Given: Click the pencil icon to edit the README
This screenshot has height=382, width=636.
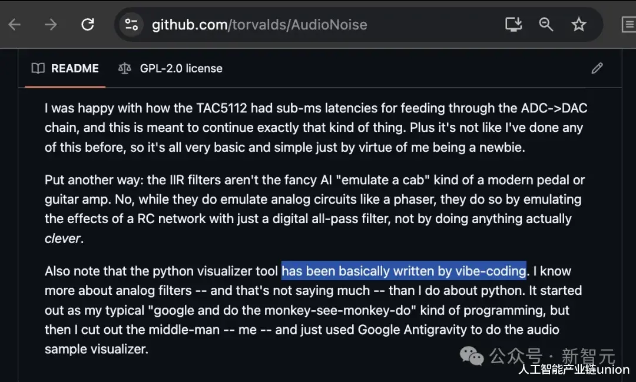Looking at the screenshot, I should coord(597,68).
